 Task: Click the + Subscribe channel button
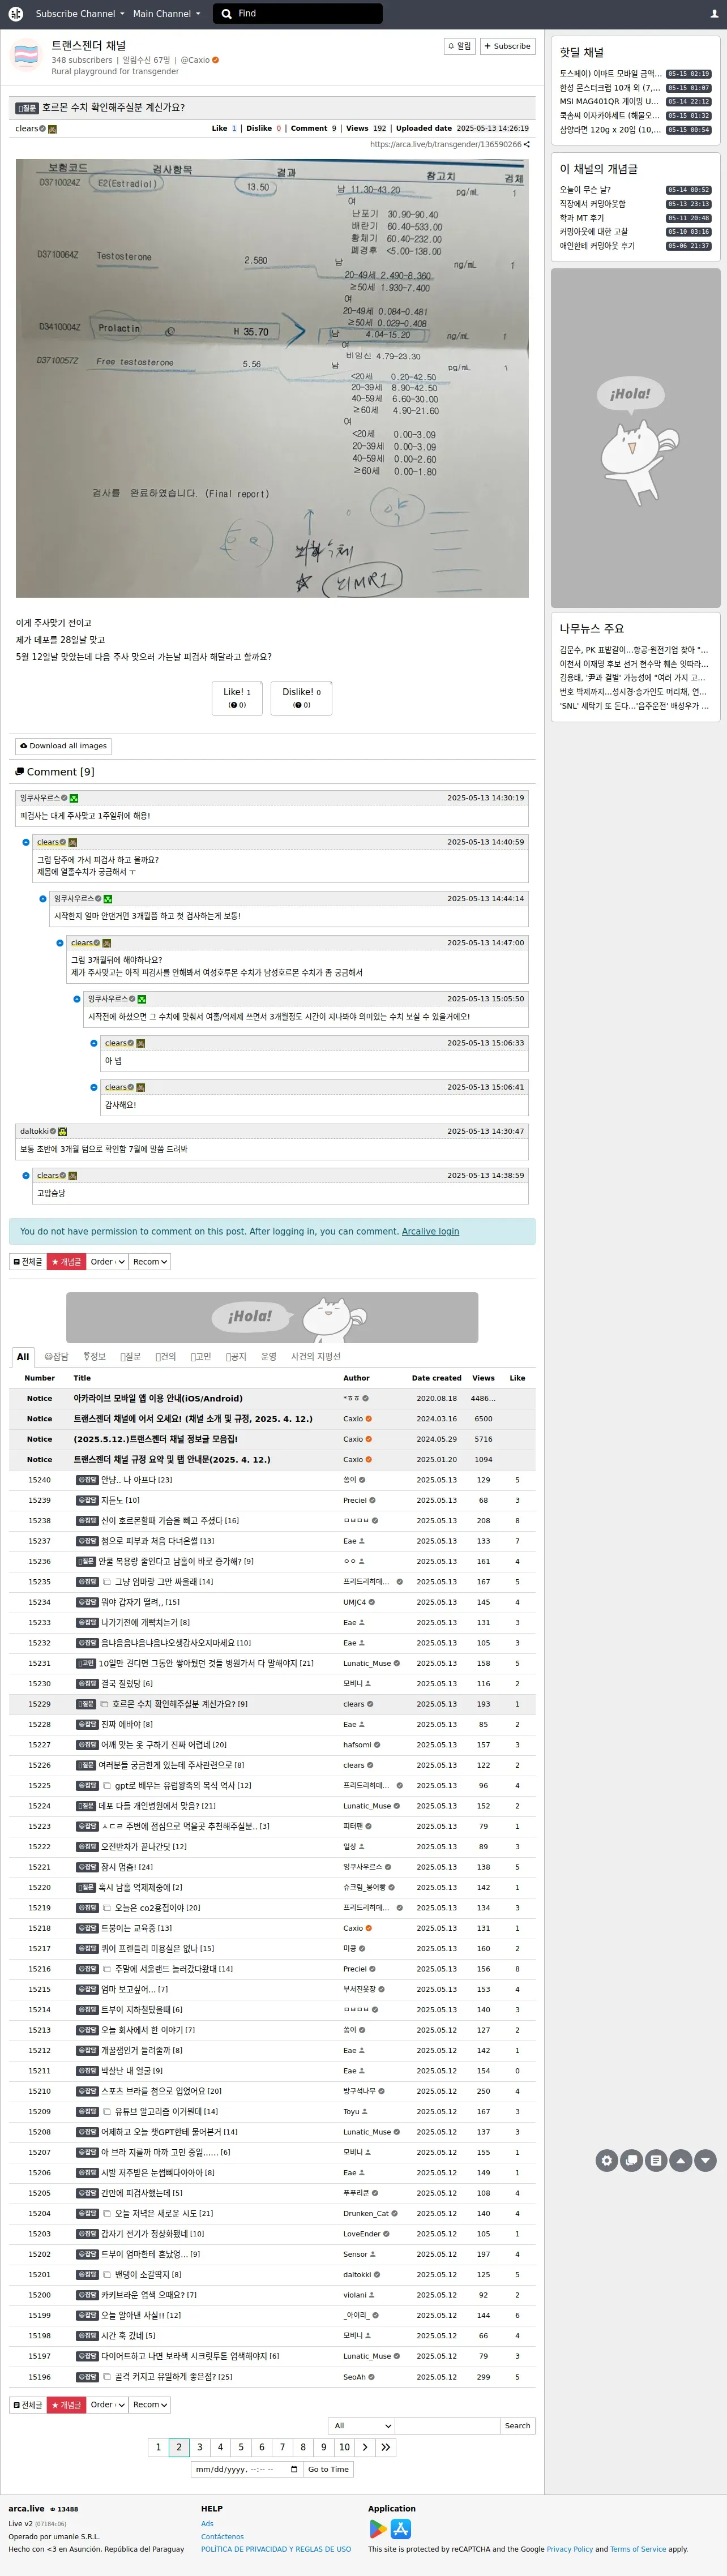[x=508, y=46]
